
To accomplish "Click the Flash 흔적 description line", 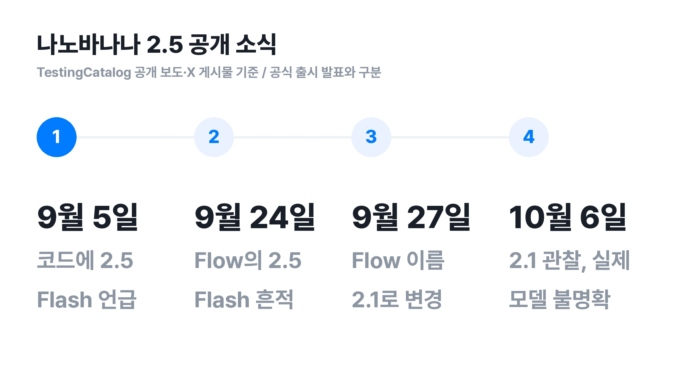I will click(x=244, y=300).
